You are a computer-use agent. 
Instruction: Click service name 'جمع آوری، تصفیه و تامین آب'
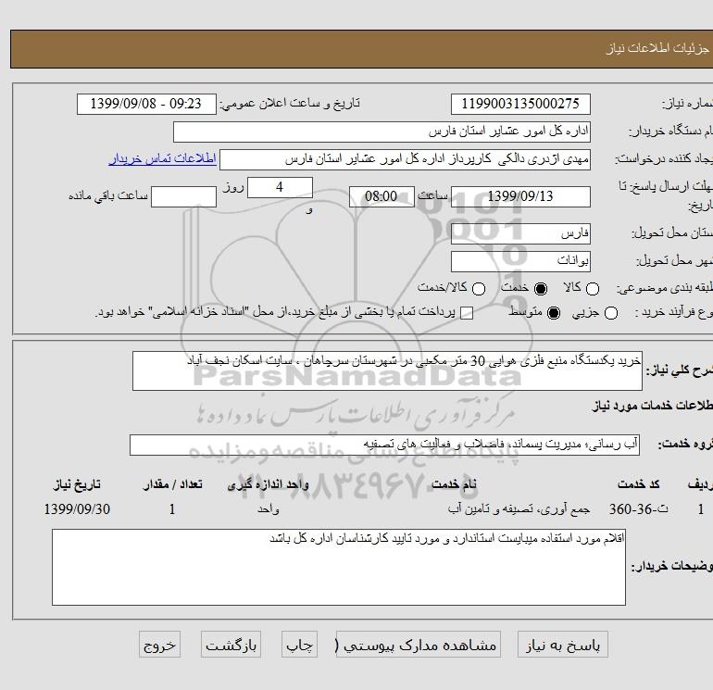(519, 509)
